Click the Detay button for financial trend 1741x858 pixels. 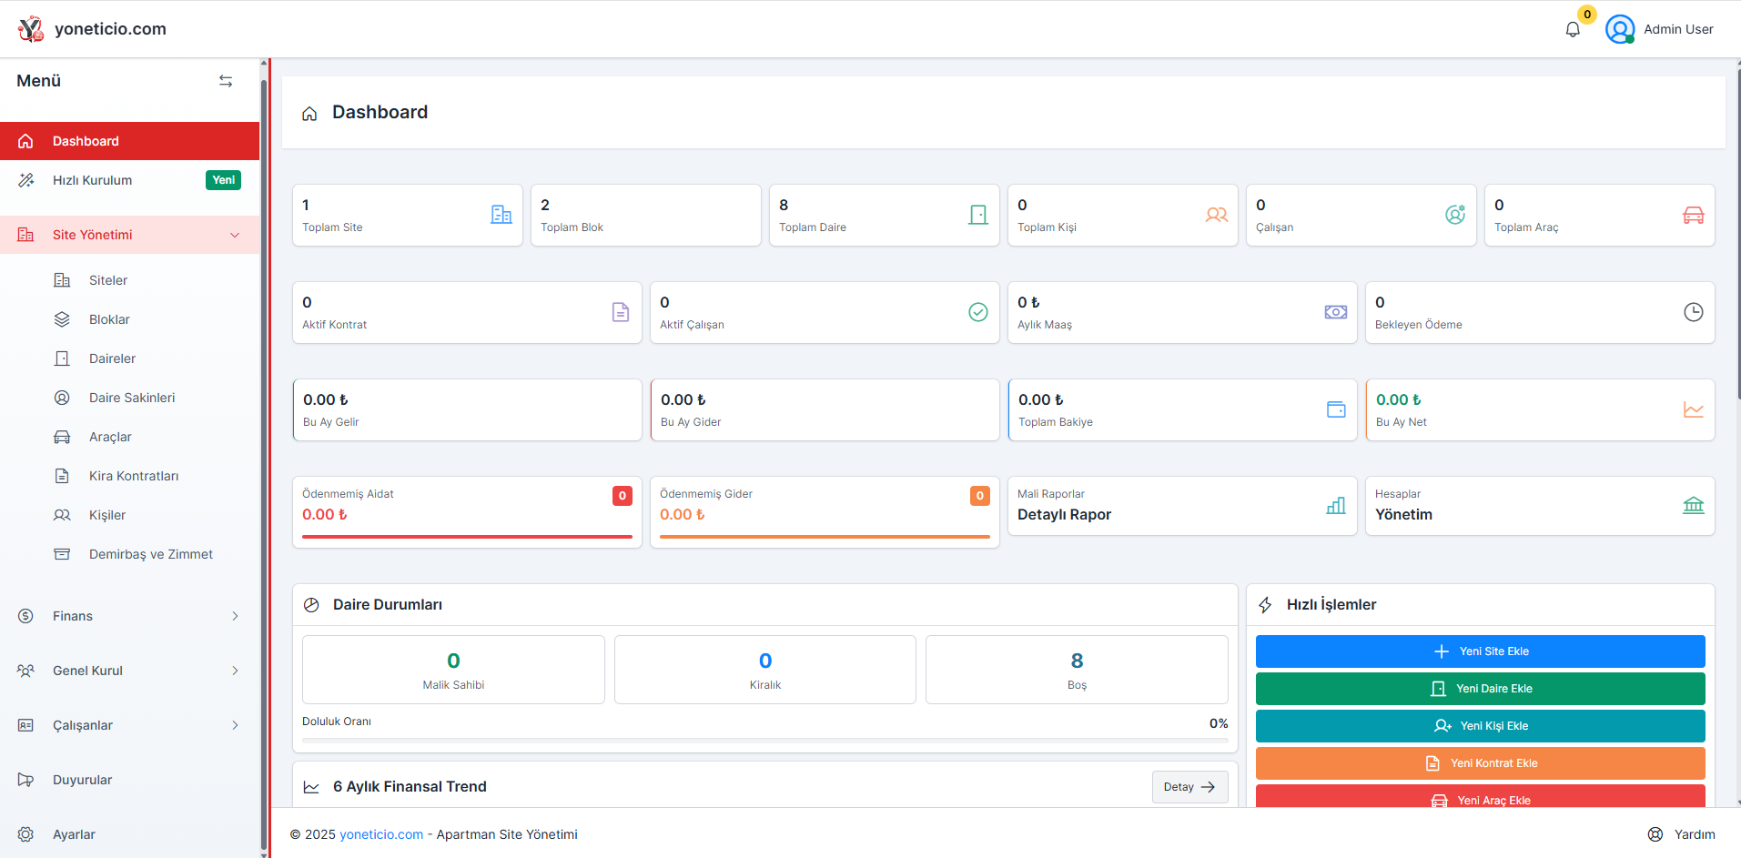click(x=1189, y=787)
